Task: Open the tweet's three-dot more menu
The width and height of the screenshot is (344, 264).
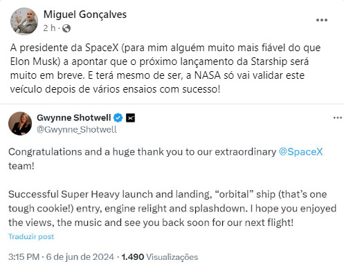Action: (x=338, y=118)
